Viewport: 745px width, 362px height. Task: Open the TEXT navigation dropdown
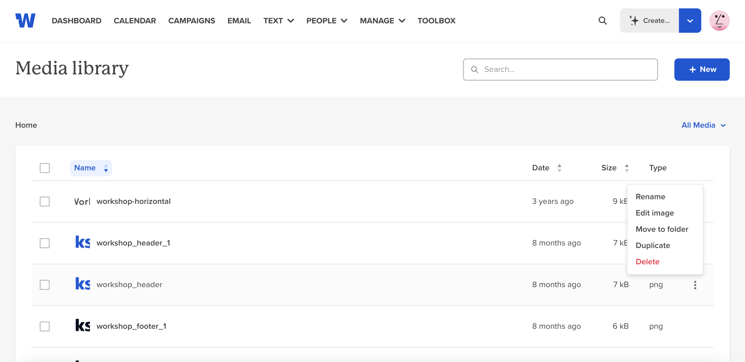click(x=278, y=21)
